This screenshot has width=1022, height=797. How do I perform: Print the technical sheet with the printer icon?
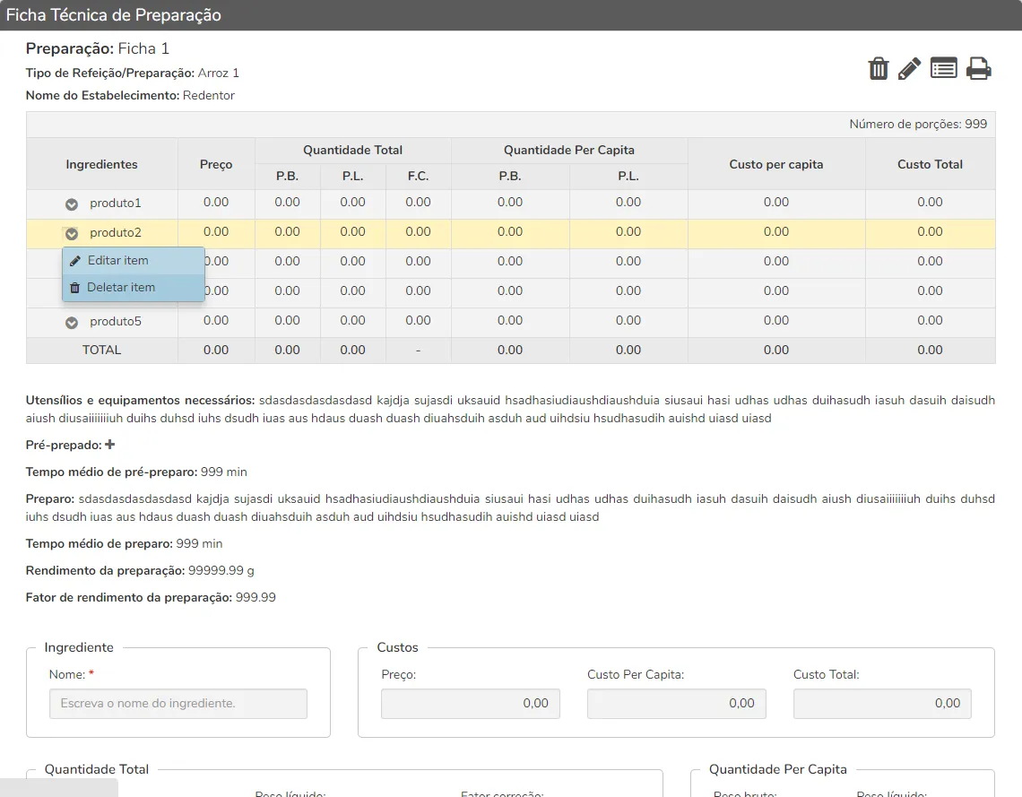(x=978, y=69)
